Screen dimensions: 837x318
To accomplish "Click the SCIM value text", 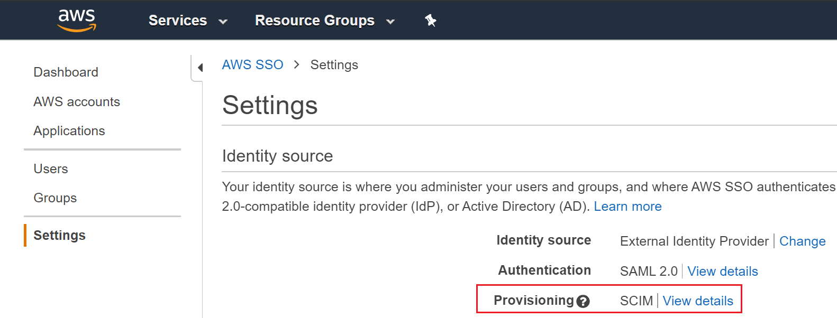I will (x=636, y=301).
